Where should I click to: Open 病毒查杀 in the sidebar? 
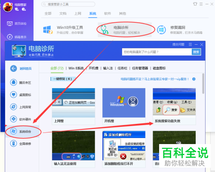click(17, 37)
